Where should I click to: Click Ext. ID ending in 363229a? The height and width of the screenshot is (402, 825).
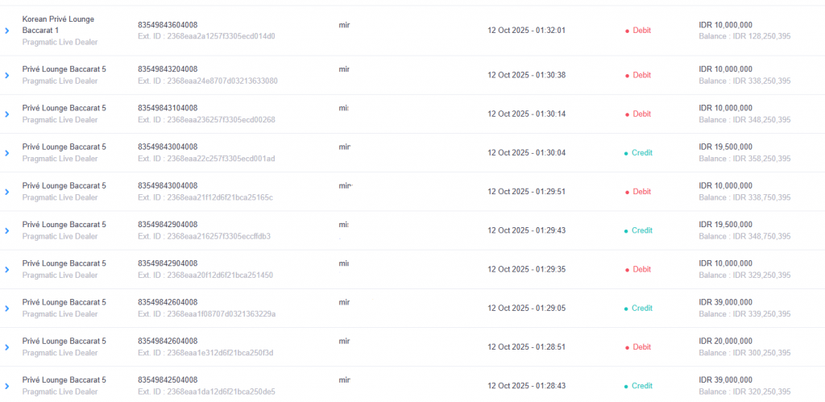pos(206,314)
